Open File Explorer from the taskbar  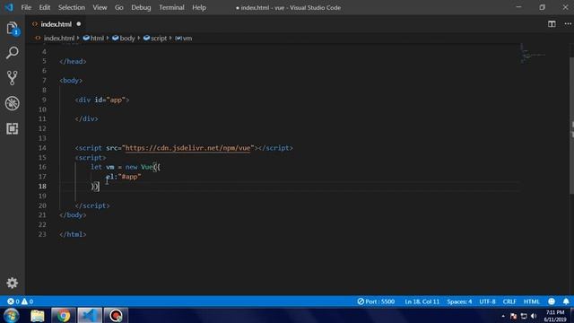coord(38,315)
